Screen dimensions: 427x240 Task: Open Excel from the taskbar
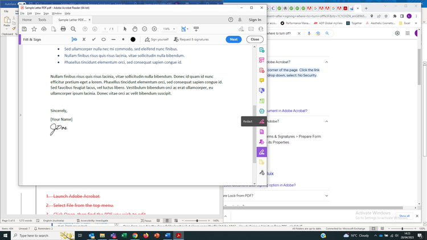(124, 235)
